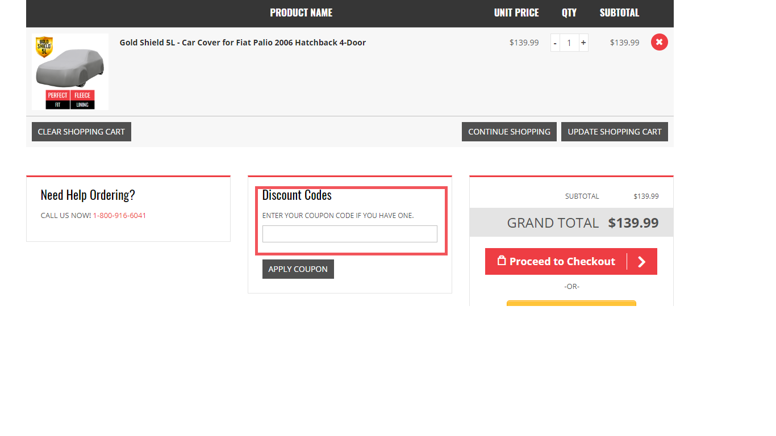Click the quantity input field
The image size is (776, 436).
tap(569, 43)
